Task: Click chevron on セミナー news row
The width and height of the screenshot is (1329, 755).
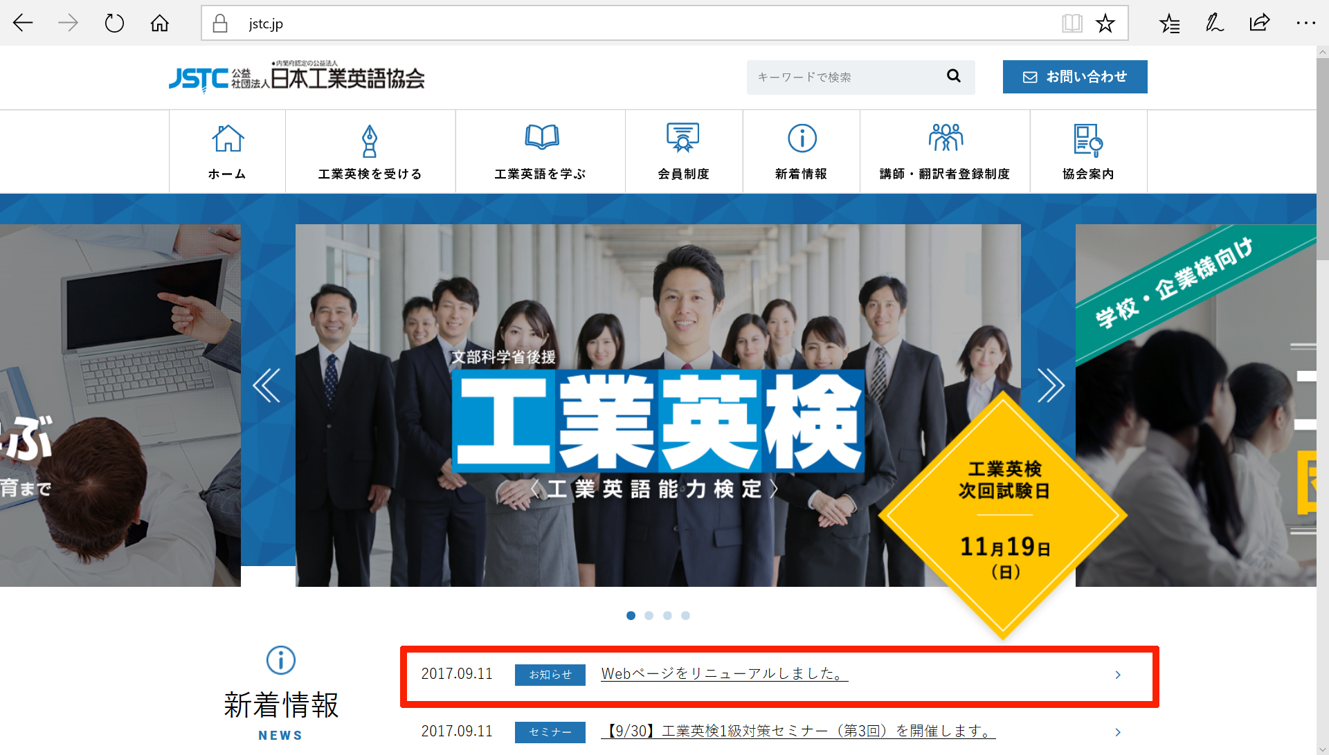Action: click(x=1118, y=732)
